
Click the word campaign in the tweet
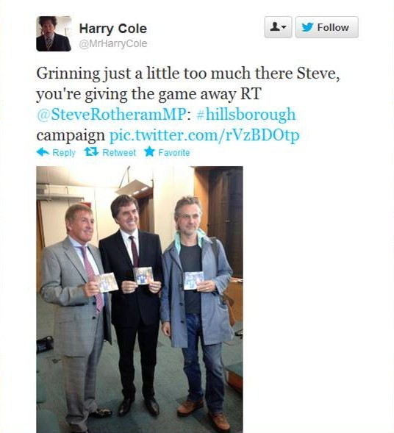click(x=71, y=135)
